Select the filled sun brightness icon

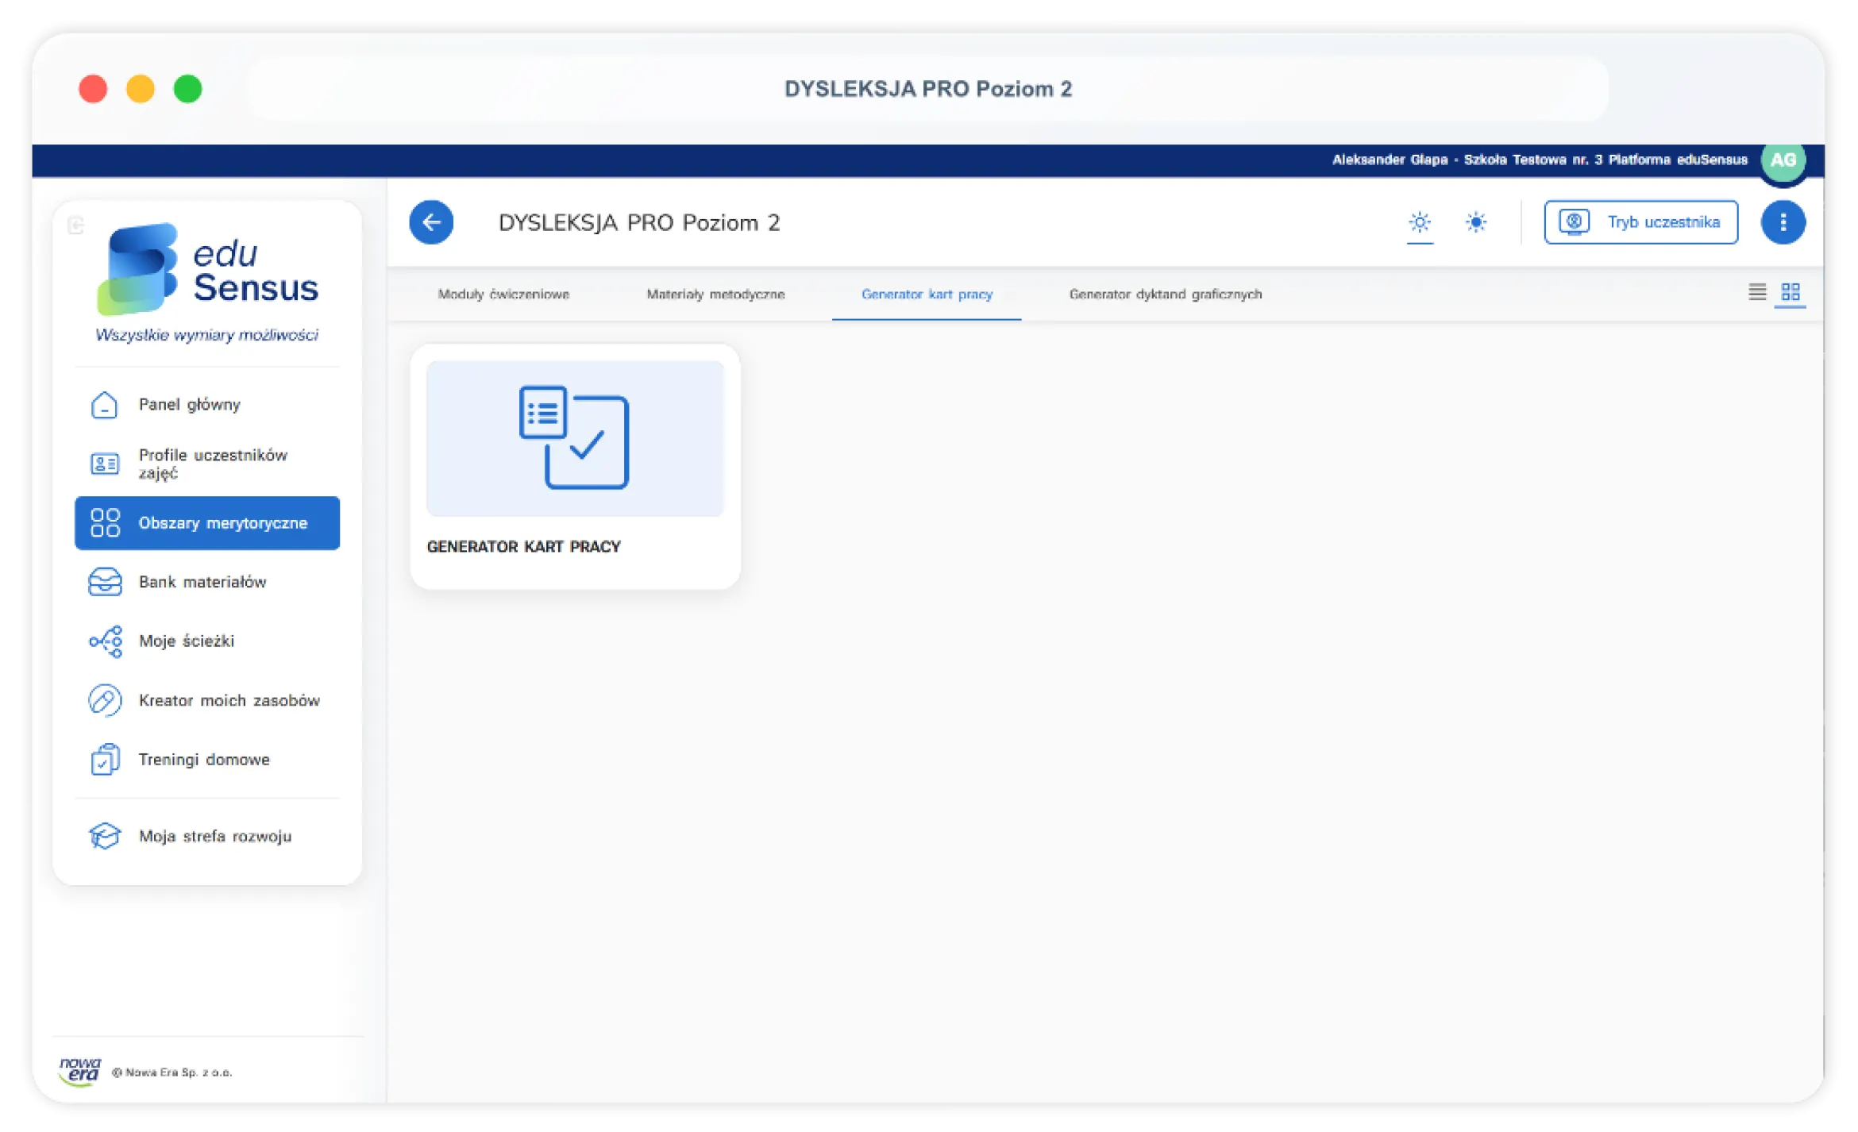(1475, 222)
